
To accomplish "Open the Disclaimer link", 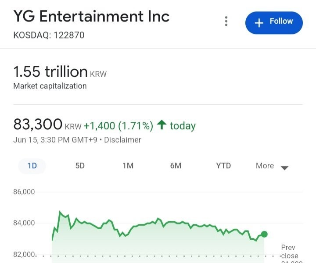I will point(123,140).
